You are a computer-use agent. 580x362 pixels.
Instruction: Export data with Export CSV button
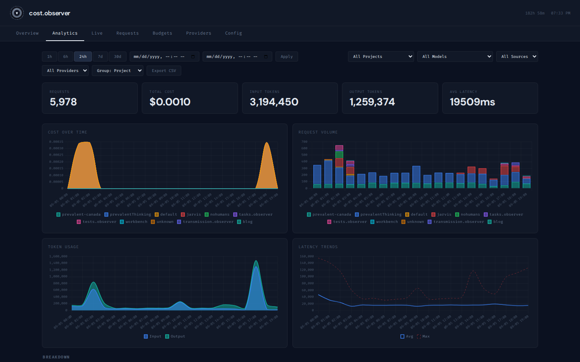click(164, 71)
